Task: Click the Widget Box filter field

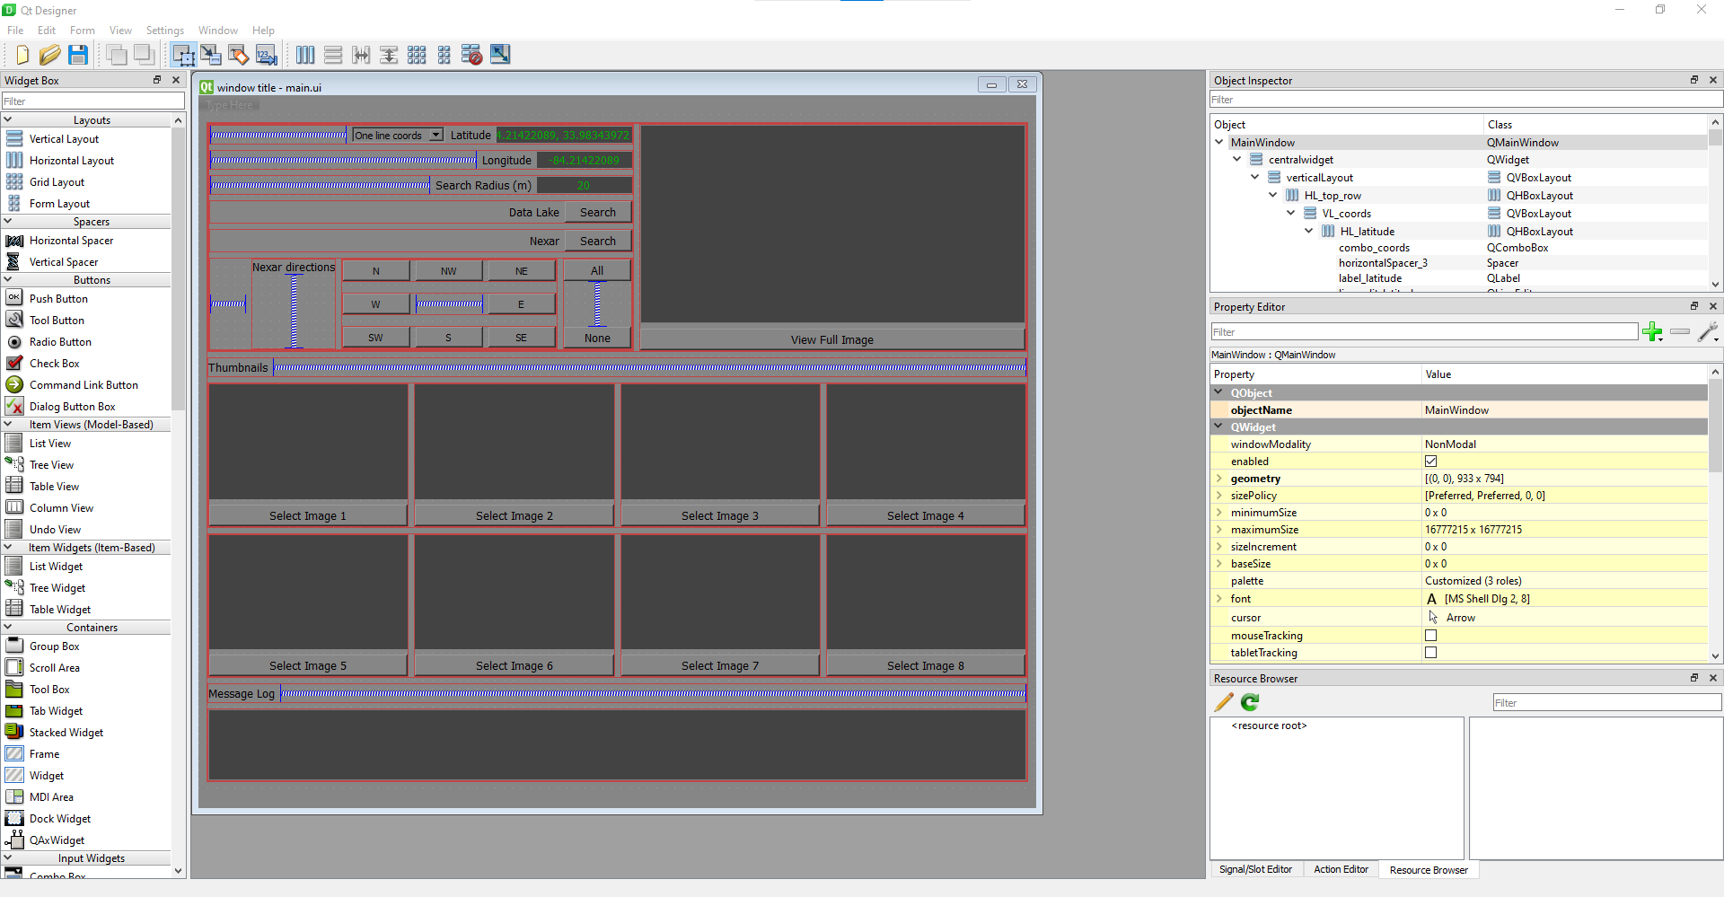Action: [x=92, y=101]
